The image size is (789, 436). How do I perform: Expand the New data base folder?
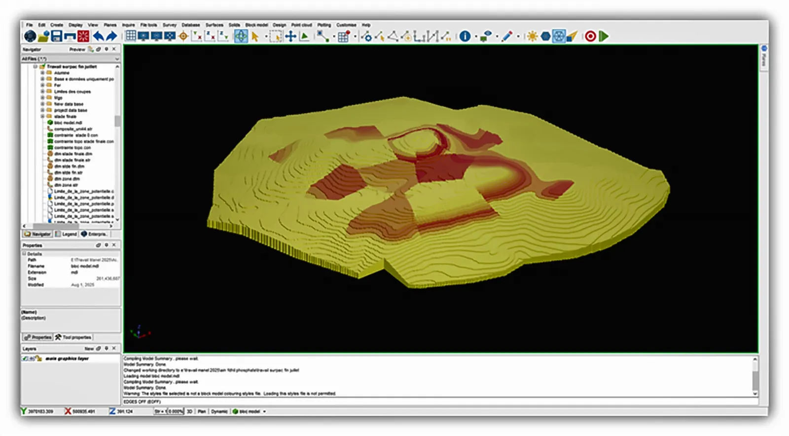(42, 104)
